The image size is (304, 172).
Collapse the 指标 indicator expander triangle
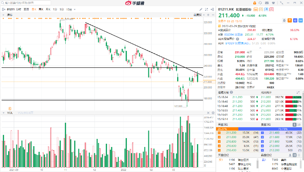coord(3,15)
